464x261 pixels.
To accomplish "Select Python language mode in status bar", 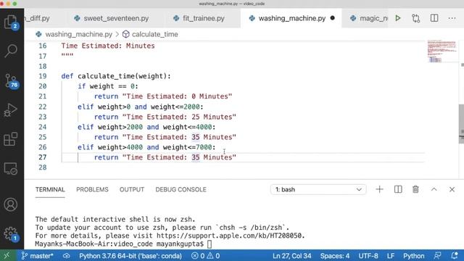I will pyautogui.click(x=414, y=256).
